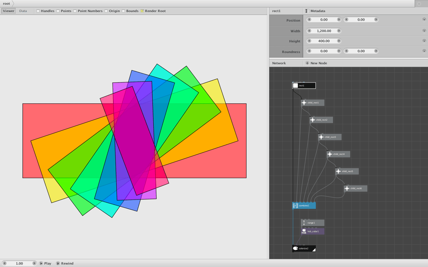Click the Width value field showing 1,200.00
The image size is (428, 267).
pos(324,31)
